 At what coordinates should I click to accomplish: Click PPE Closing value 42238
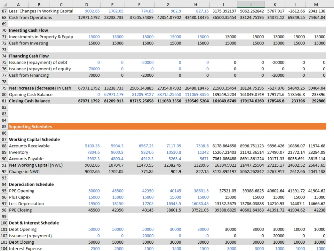(x=316, y=210)
